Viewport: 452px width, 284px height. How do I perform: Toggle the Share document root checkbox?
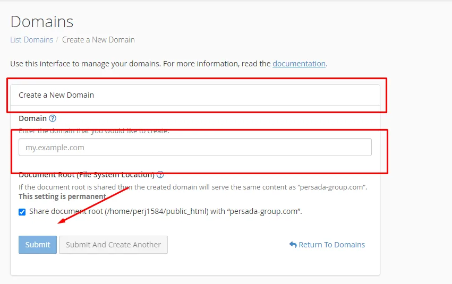(x=22, y=212)
